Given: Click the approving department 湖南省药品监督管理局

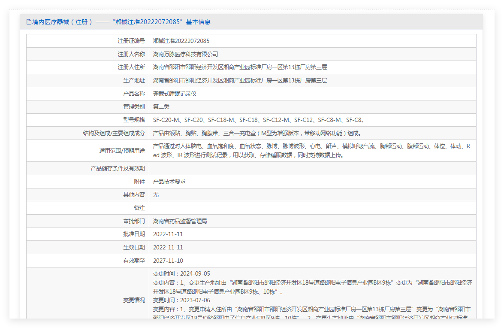Looking at the screenshot, I should coord(180,221).
